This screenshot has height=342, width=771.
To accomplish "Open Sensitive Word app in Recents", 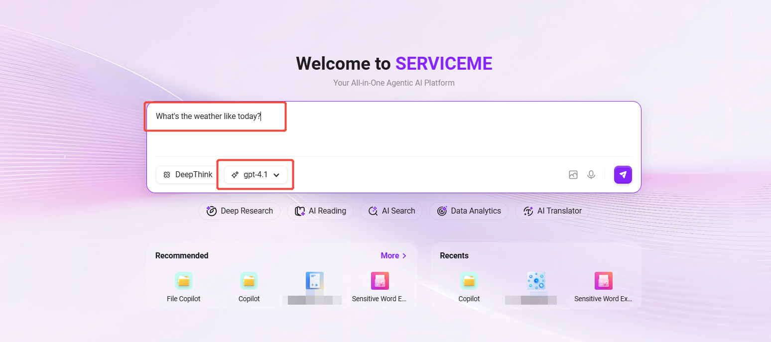I will point(603,281).
